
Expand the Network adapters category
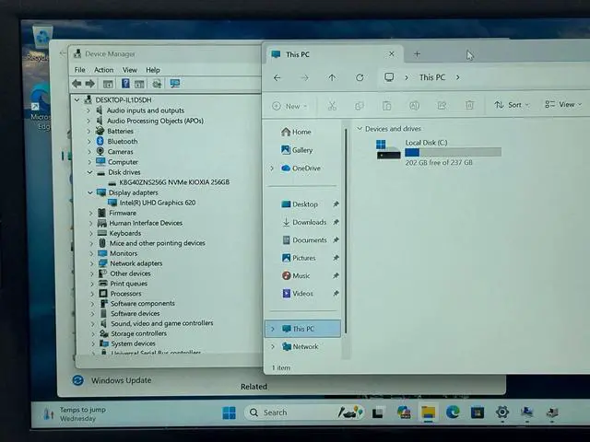90,263
